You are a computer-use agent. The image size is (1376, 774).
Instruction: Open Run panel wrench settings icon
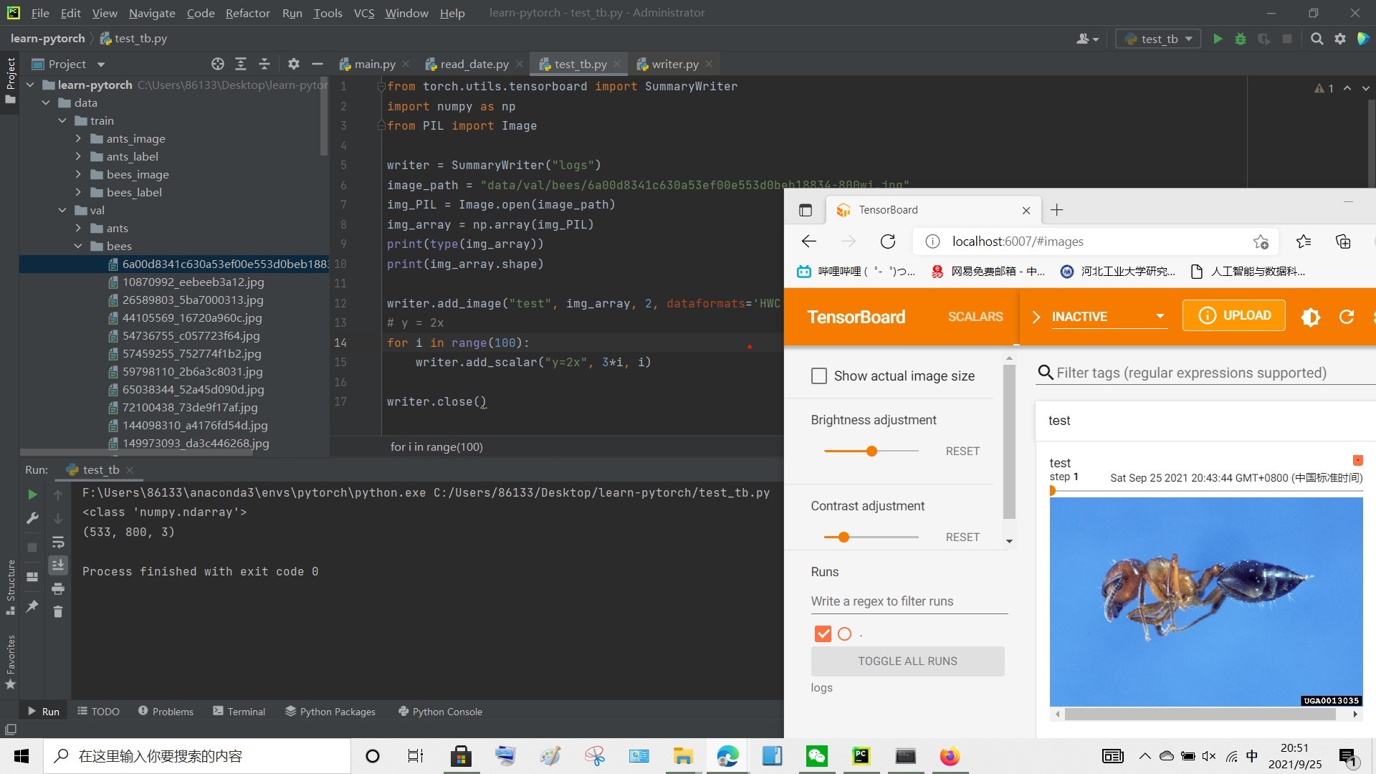(32, 518)
